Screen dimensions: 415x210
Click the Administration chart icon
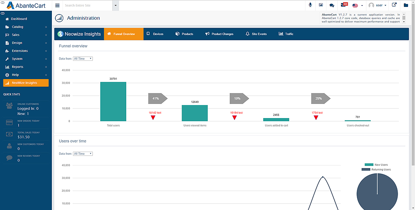59,18
